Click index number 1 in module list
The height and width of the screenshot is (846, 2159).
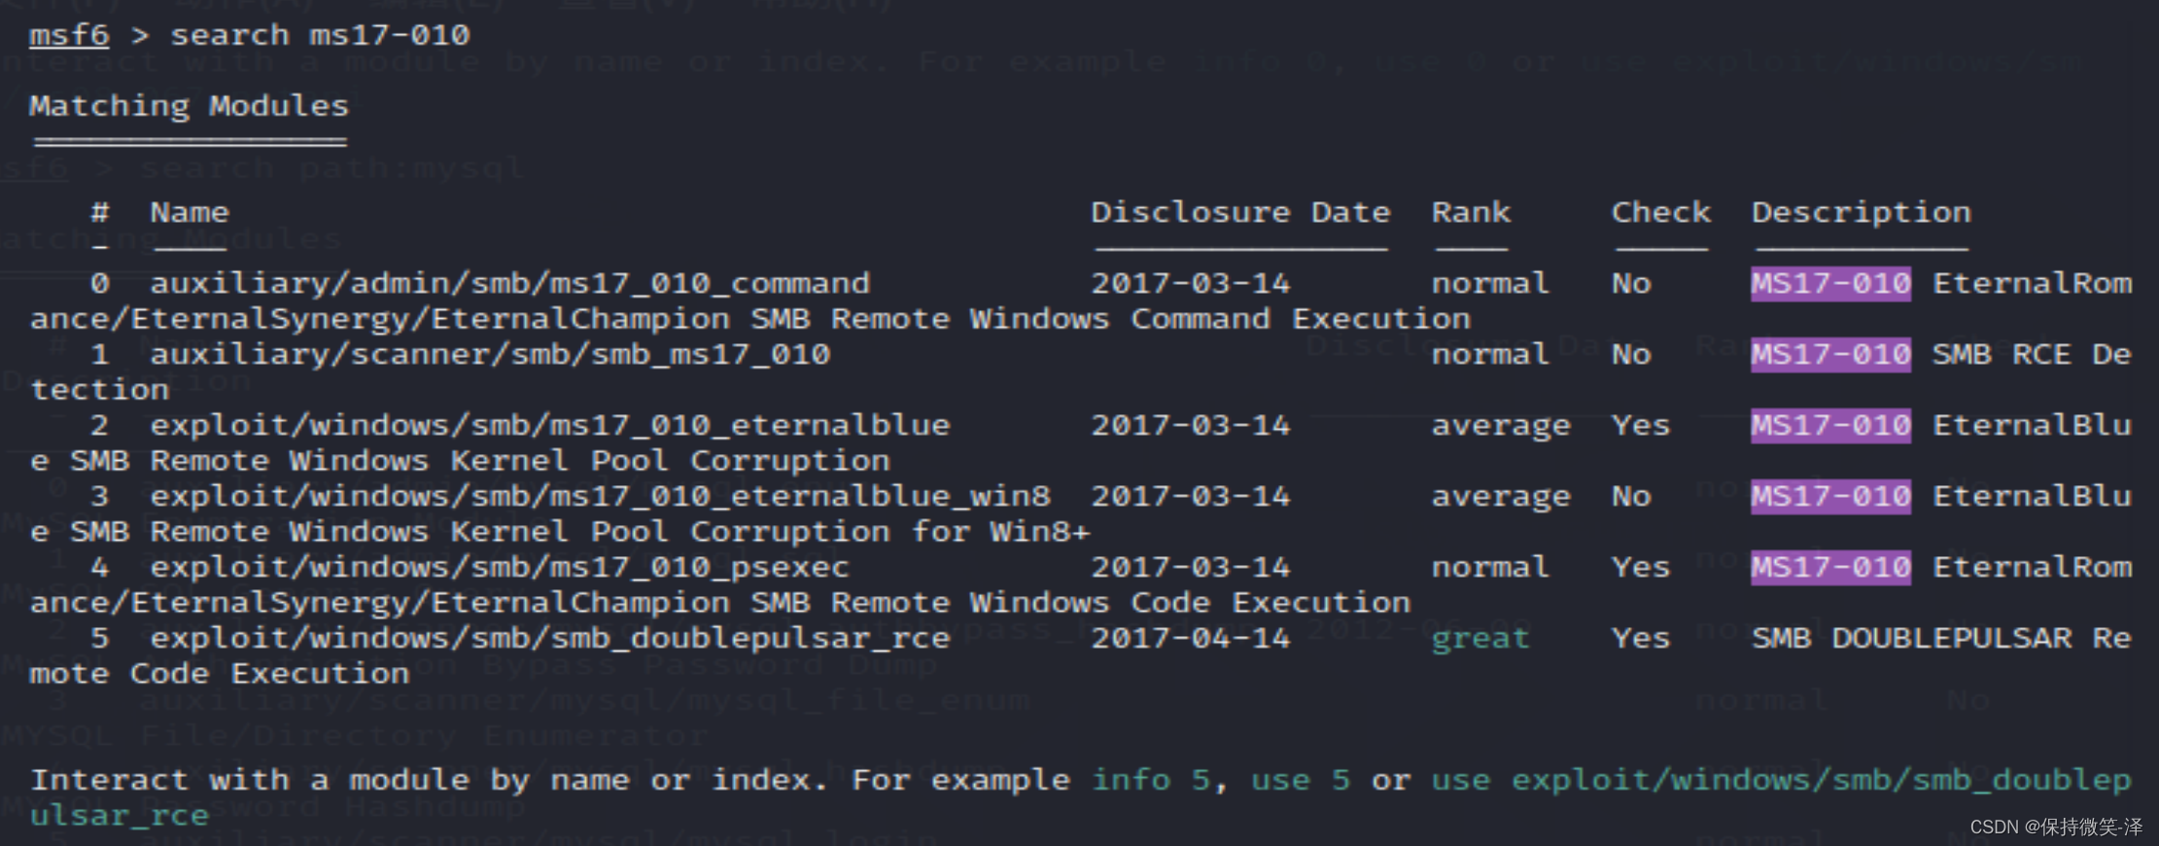point(100,354)
